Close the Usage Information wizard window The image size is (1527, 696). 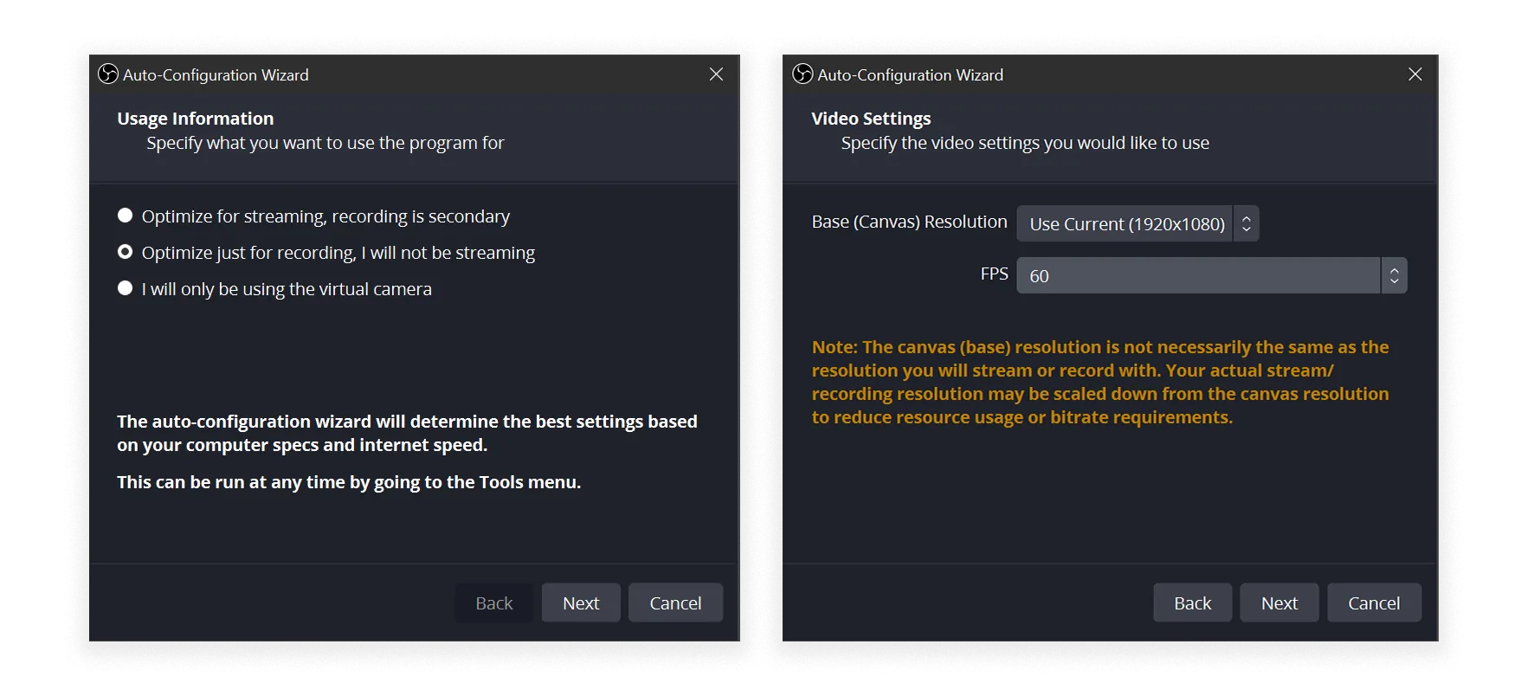[716, 74]
